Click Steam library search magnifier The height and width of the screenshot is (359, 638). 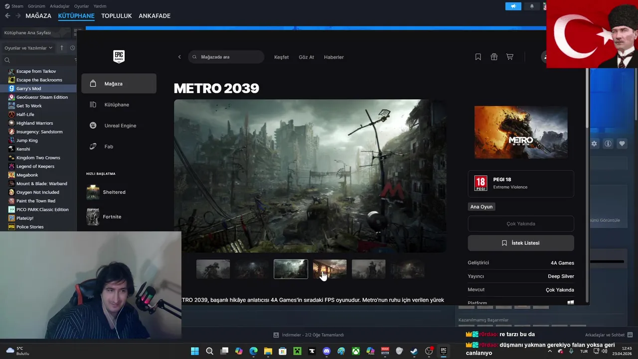click(7, 60)
